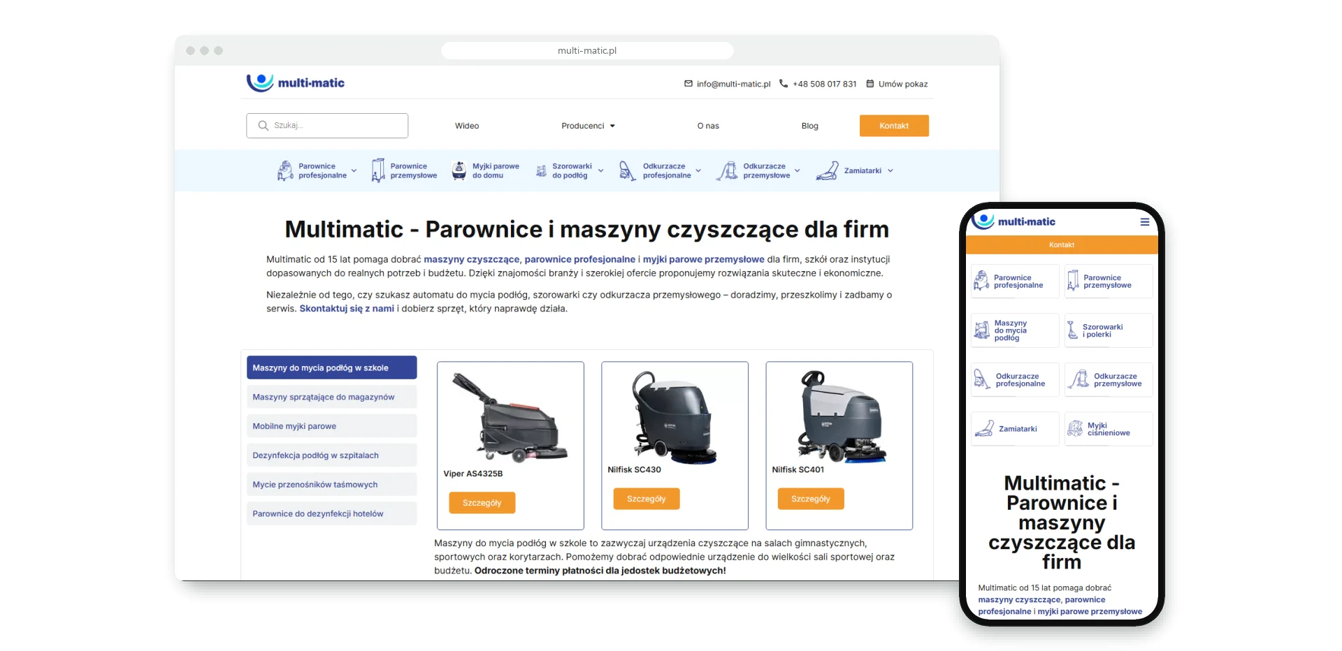Tap orange Kontakt bar on mobile view
The width and height of the screenshot is (1342, 651).
pos(1062,245)
